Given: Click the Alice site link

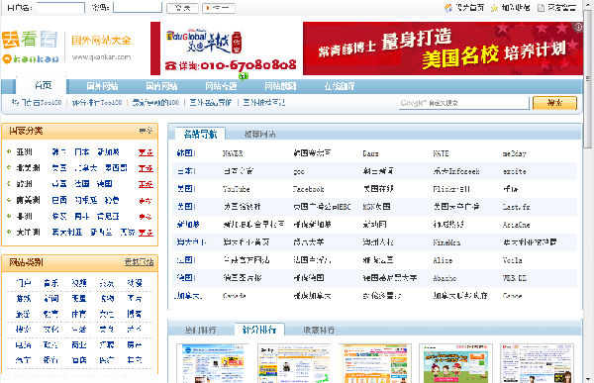Looking at the screenshot, I should coord(443,260).
